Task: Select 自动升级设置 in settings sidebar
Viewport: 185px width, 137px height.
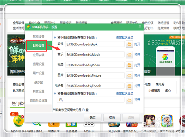Action: (x=38, y=100)
